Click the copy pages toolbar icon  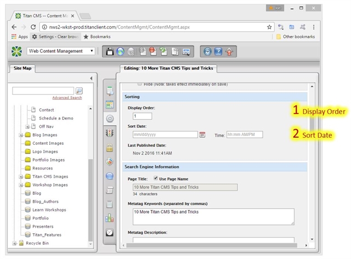(x=175, y=52)
